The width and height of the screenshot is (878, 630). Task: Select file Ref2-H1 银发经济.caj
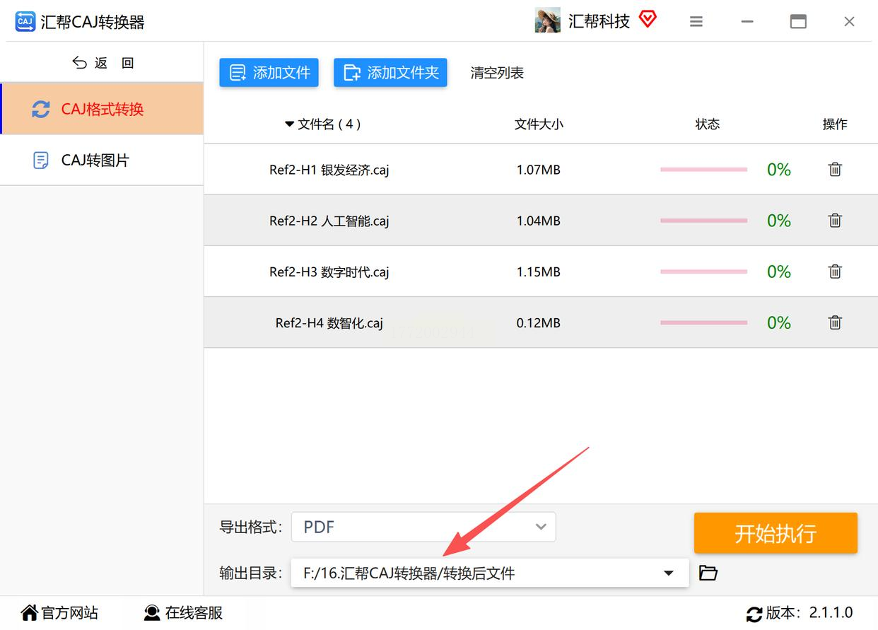[329, 170]
